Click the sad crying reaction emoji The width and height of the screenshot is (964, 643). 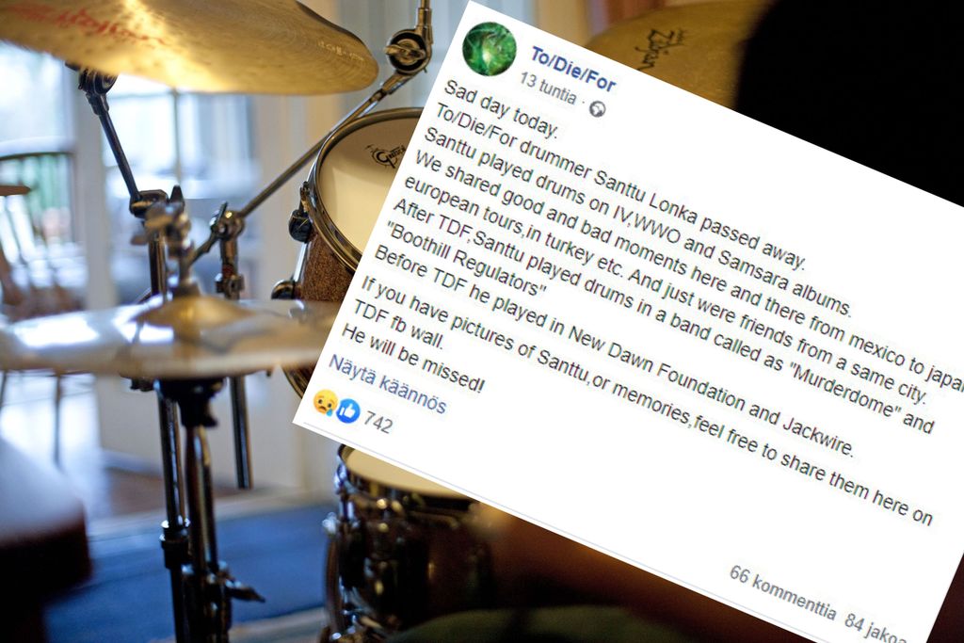pos(325,402)
